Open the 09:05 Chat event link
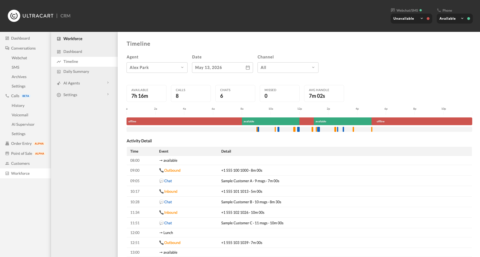The height and width of the screenshot is (257, 480). (x=168, y=181)
